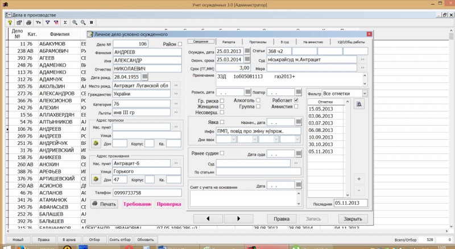Enable the Алкоголь checkbox
Screen dimensions: 455x249
pyautogui.click(x=258, y=101)
